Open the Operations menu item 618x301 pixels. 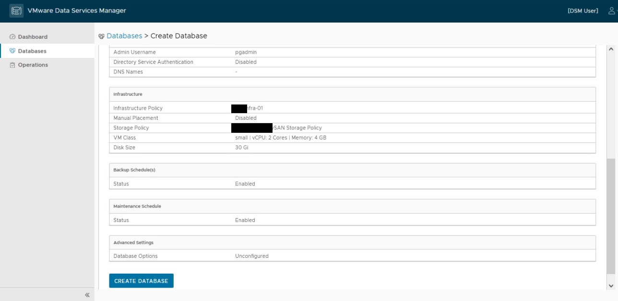tap(48, 65)
